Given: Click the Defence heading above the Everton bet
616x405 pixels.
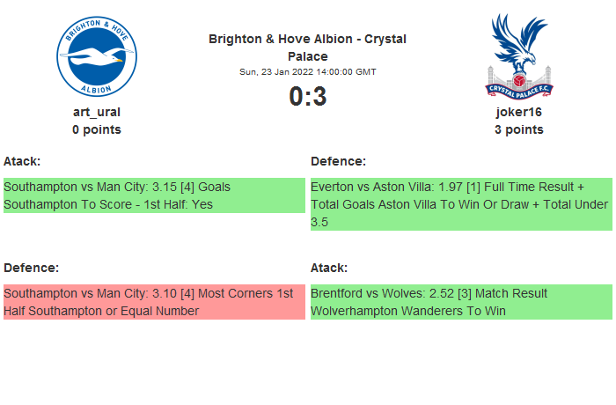Looking at the screenshot, I should click(338, 161).
